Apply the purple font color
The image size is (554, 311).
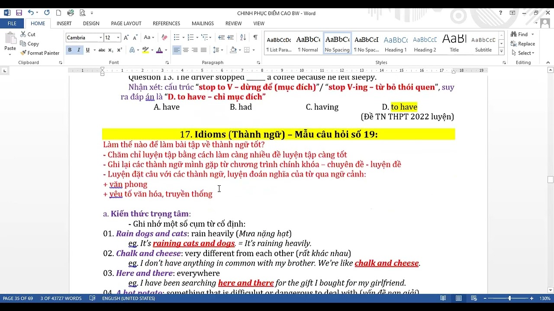tap(159, 50)
